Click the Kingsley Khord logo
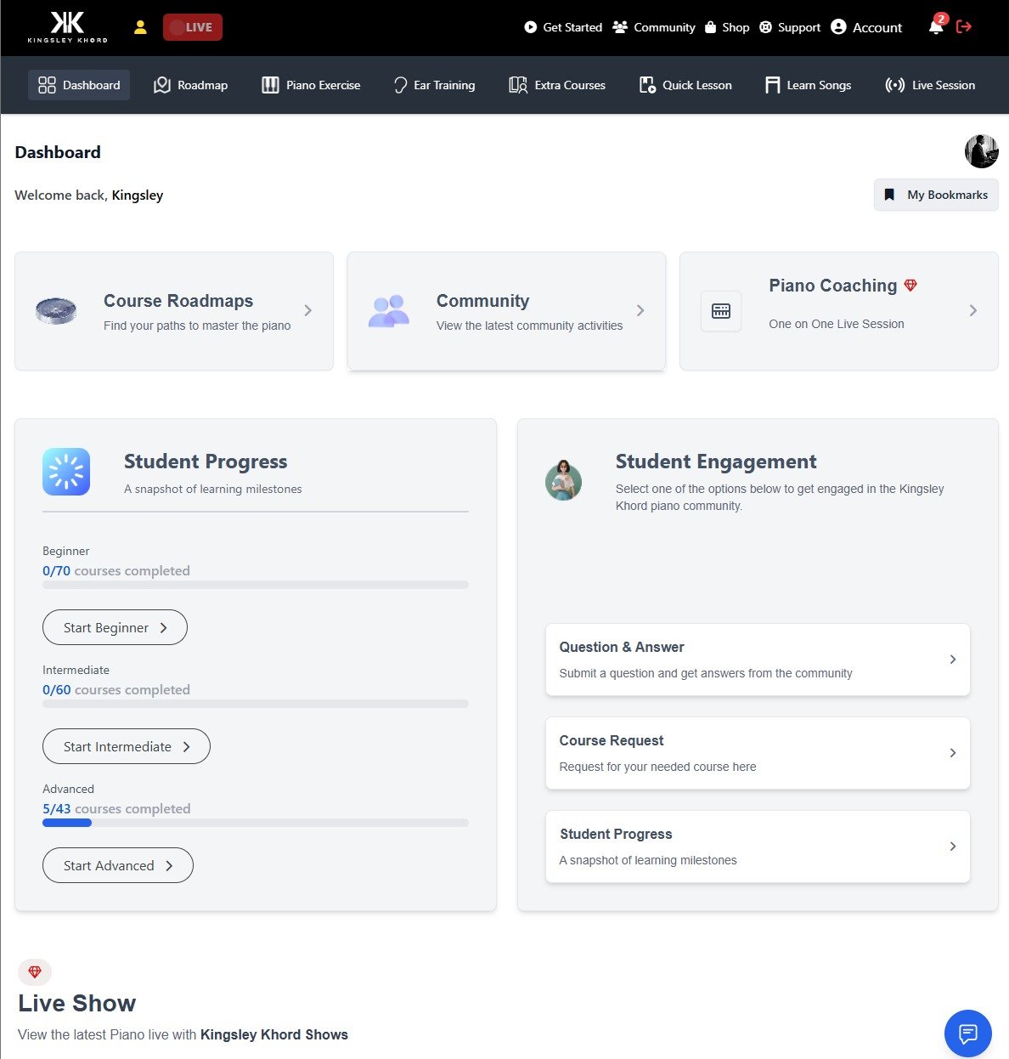Image resolution: width=1009 pixels, height=1059 pixels. pos(67,27)
